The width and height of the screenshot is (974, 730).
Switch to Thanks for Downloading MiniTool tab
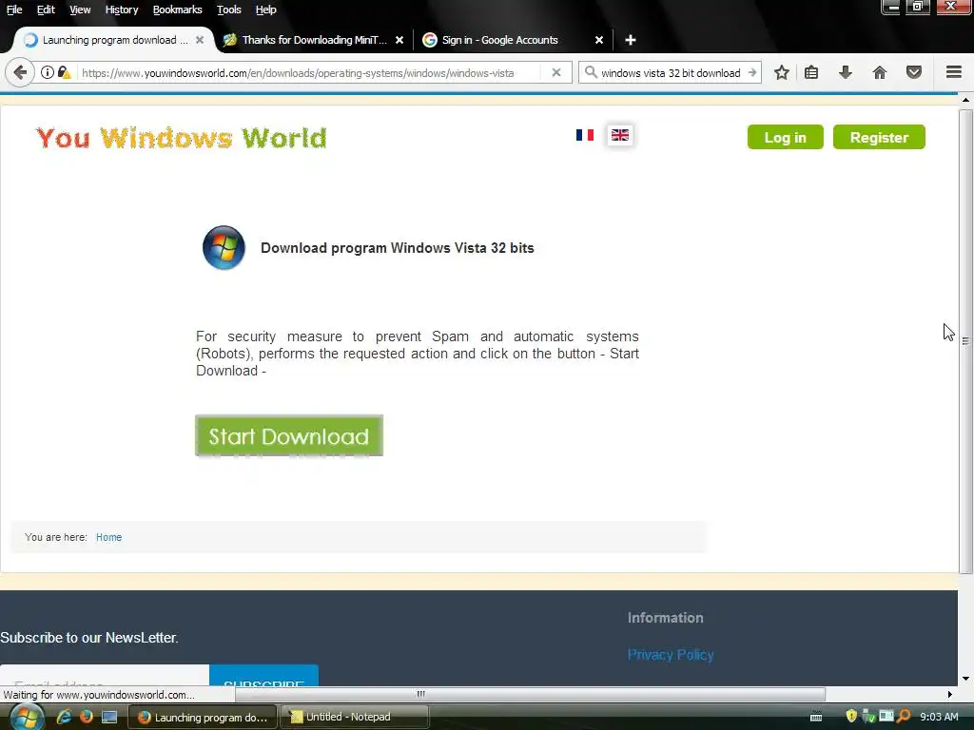coord(312,40)
